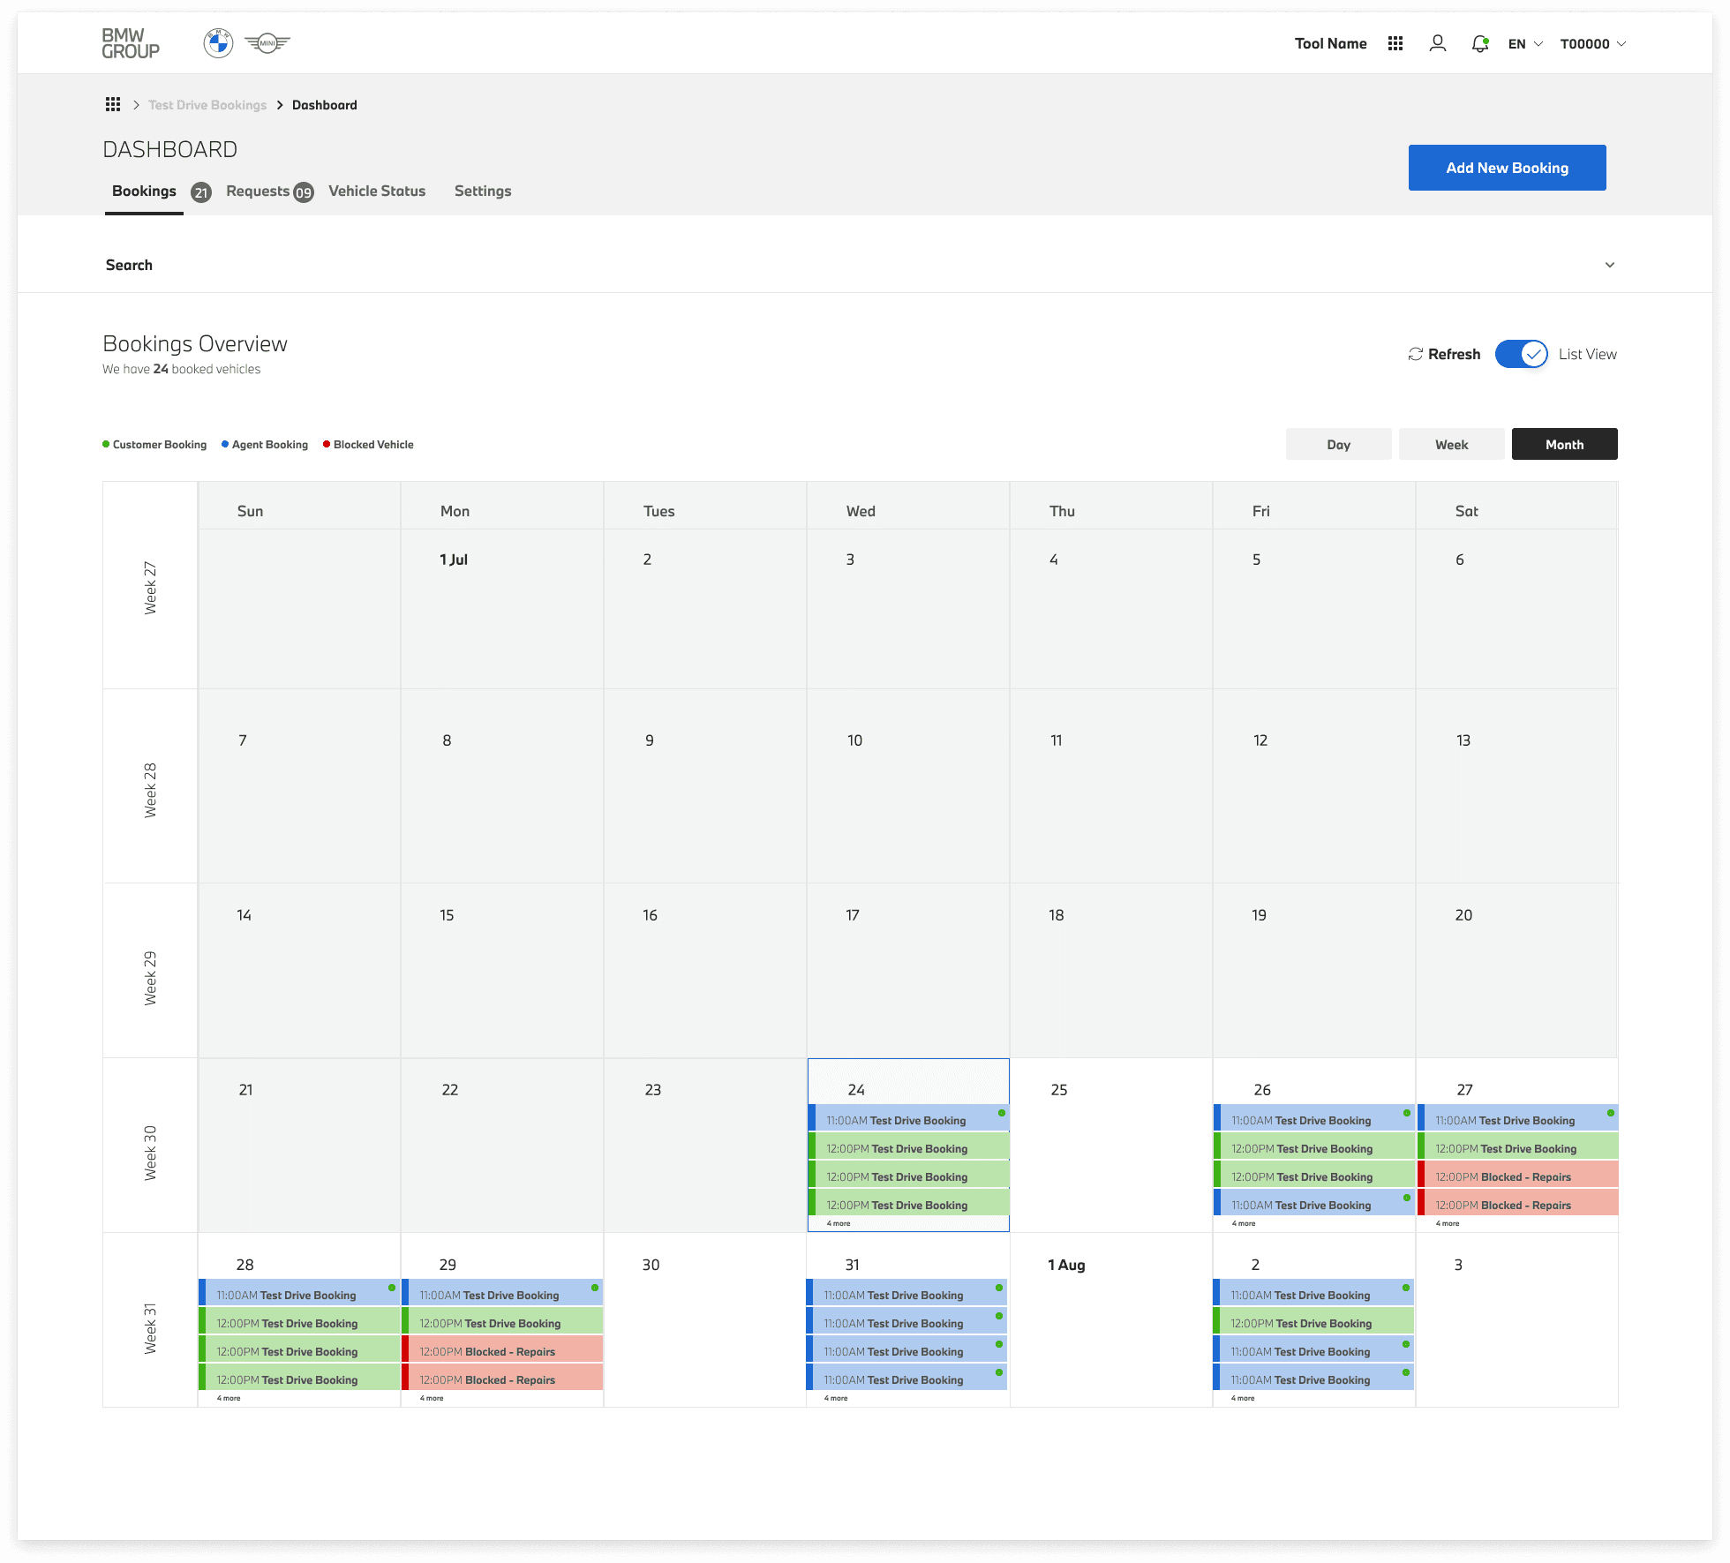Click Test Drive Bookings breadcrumb link
Viewport: 1730px width, 1563px height.
pos(207,104)
